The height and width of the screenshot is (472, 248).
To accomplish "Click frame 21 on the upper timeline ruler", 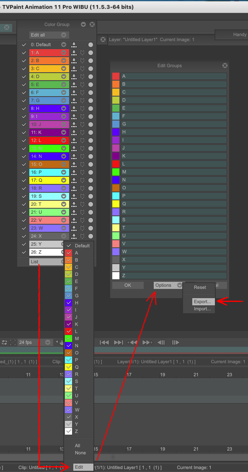I will click(x=196, y=375).
